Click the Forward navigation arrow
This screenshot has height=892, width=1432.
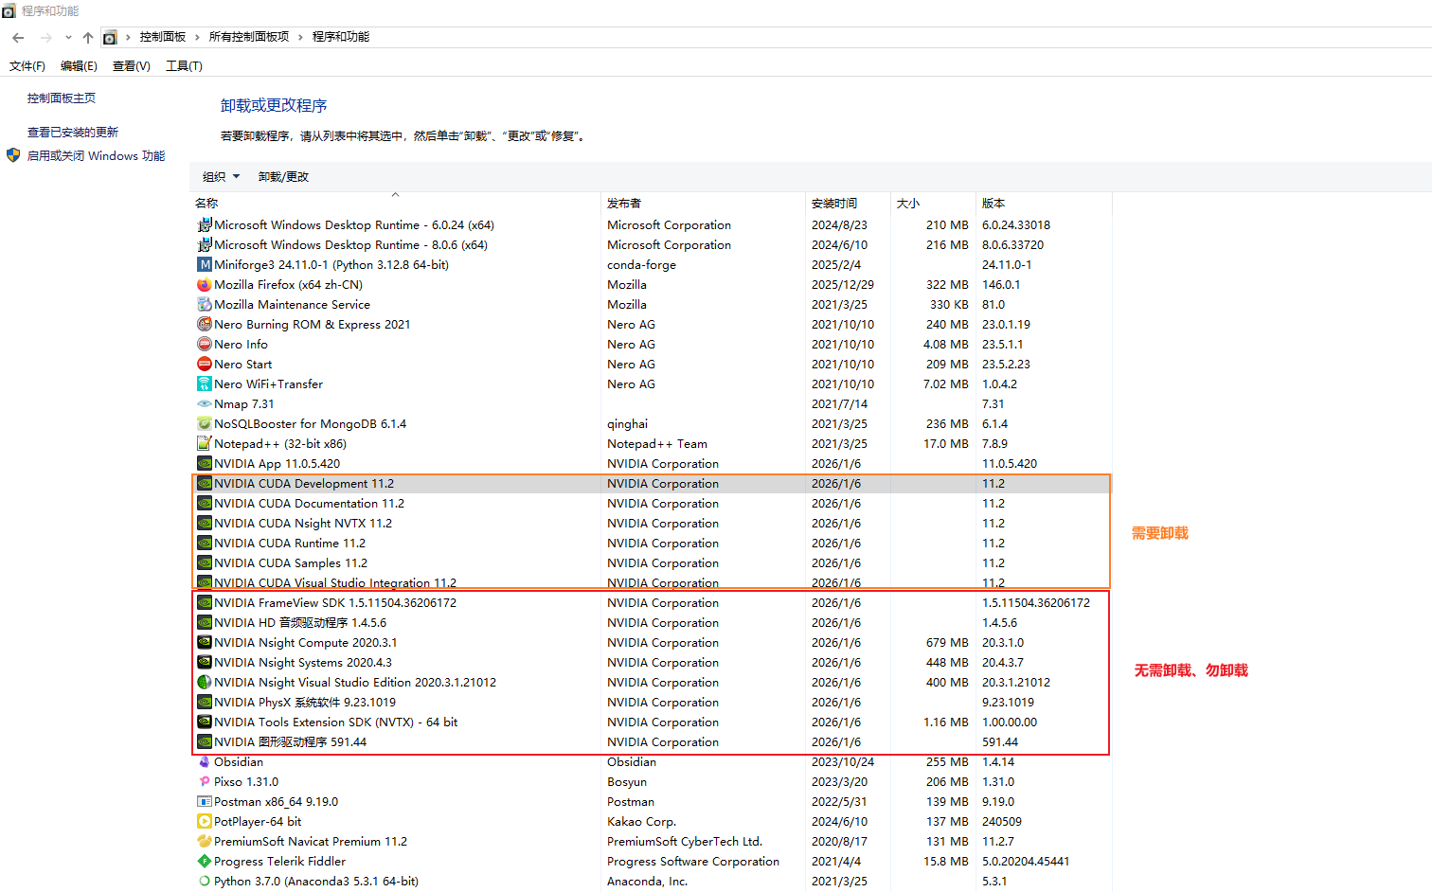point(45,37)
